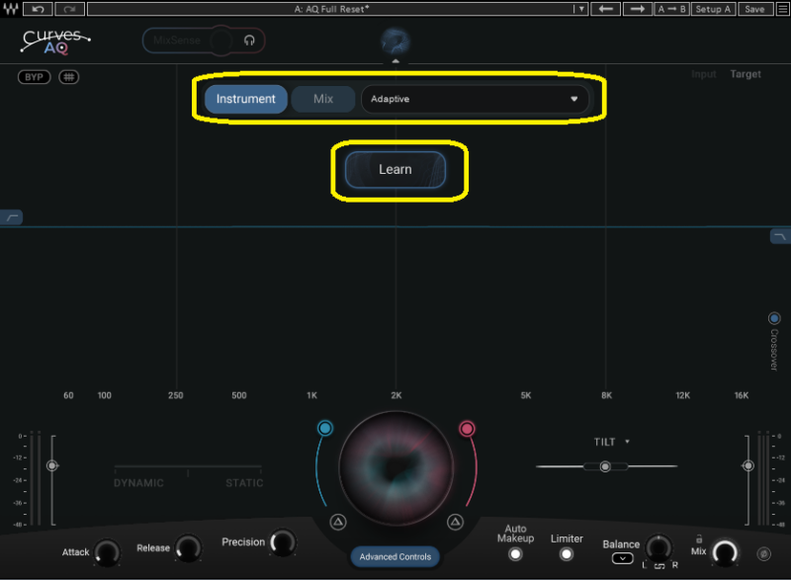
Task: Click the undo arrow in the top toolbar
Action: [39, 9]
